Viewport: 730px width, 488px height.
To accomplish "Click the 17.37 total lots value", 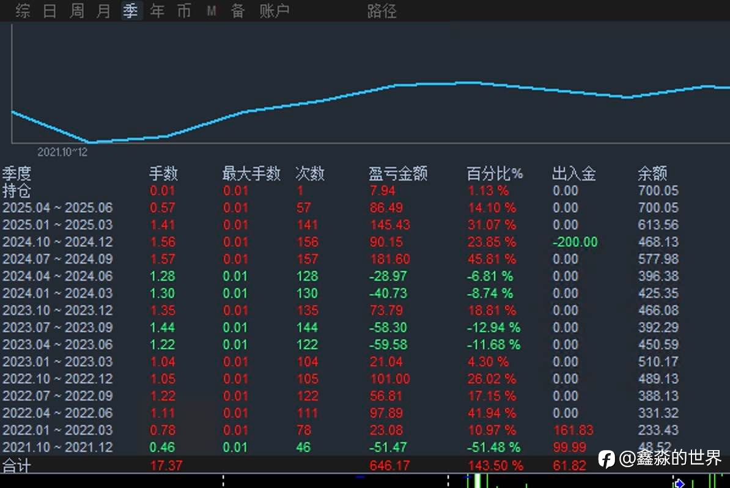I will coord(166,465).
